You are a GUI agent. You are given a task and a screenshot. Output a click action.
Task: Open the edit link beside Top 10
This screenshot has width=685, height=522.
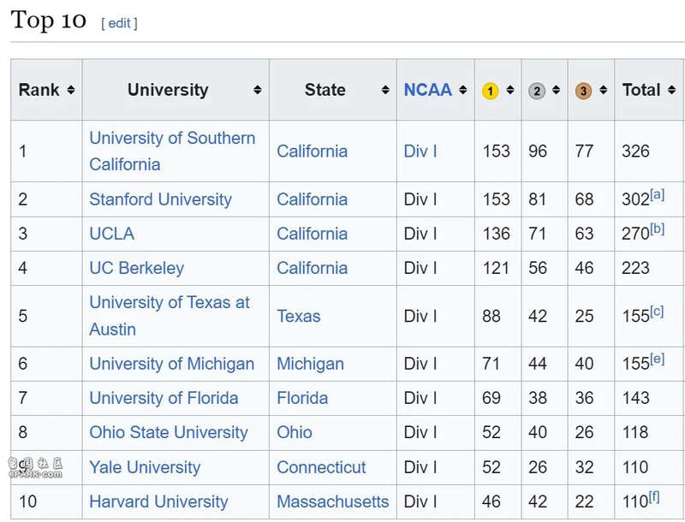pyautogui.click(x=119, y=23)
